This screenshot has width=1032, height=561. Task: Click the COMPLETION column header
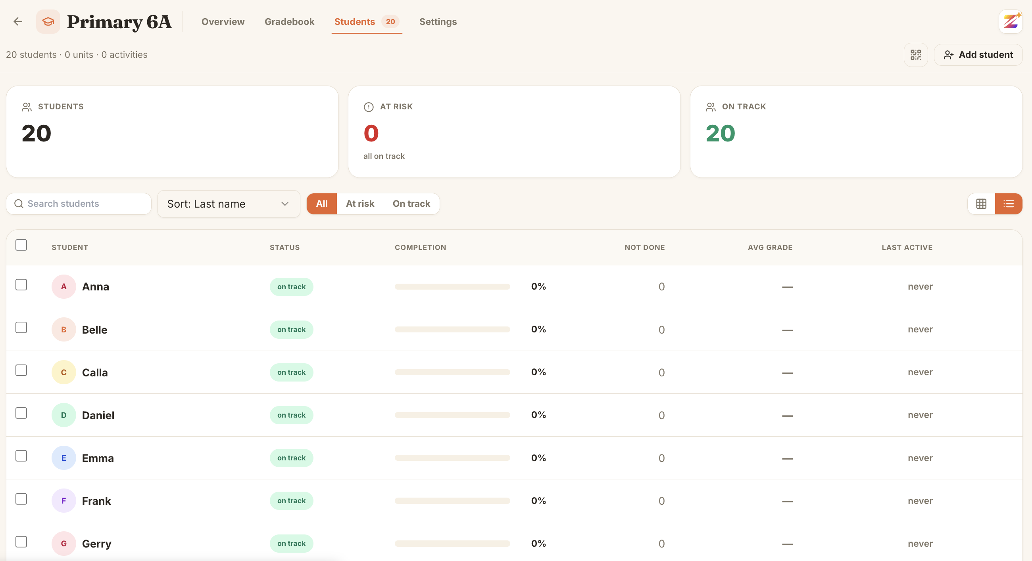tap(420, 247)
